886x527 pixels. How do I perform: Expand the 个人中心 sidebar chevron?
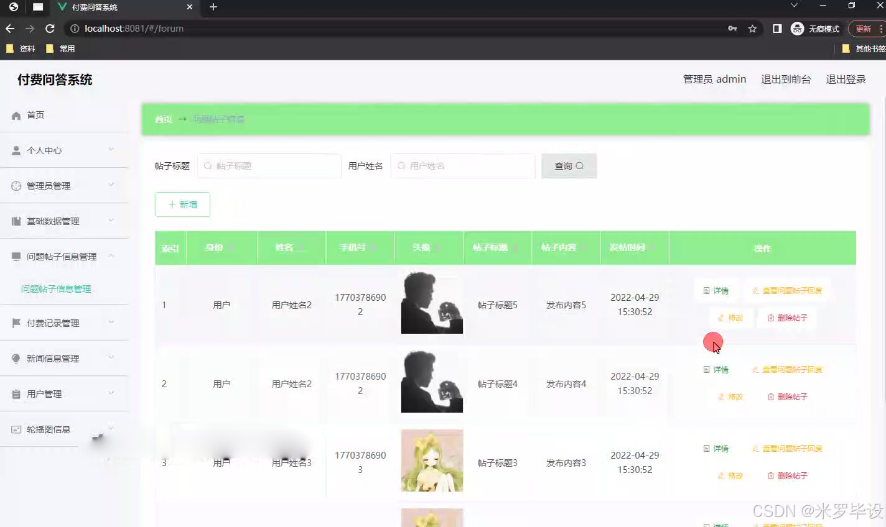pyautogui.click(x=111, y=150)
